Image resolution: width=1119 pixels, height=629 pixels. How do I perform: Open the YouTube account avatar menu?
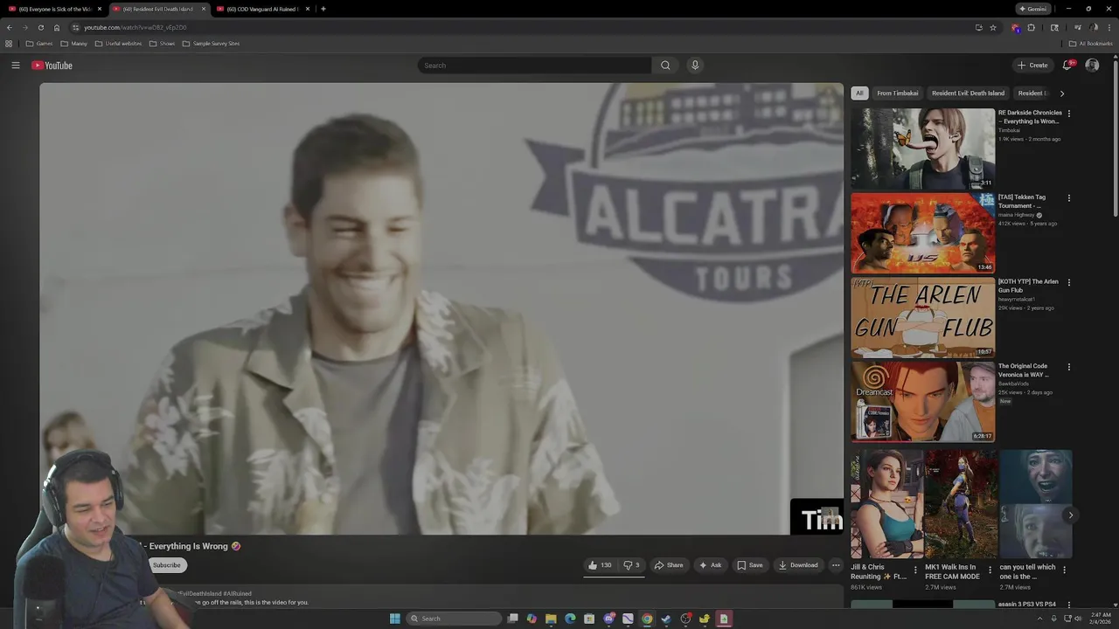pos(1092,66)
